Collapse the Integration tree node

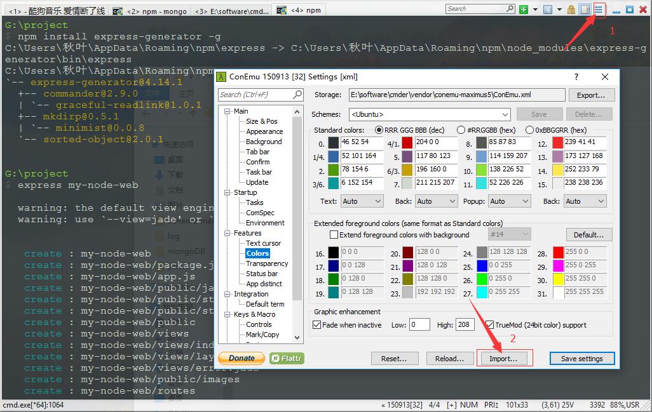tap(228, 294)
